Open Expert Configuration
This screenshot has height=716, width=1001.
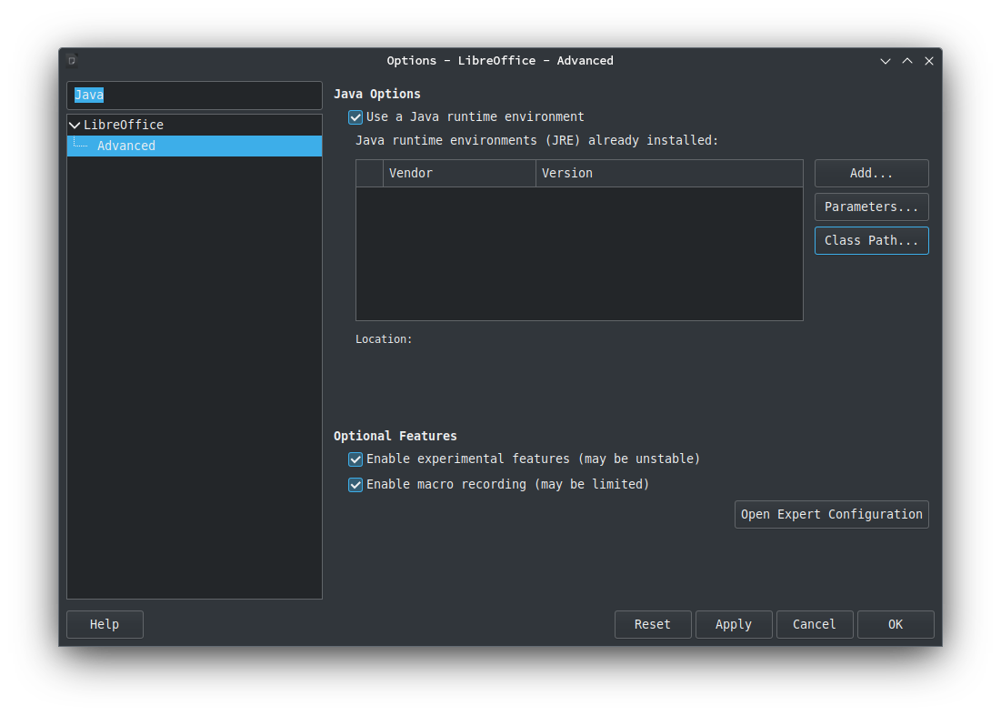point(831,514)
